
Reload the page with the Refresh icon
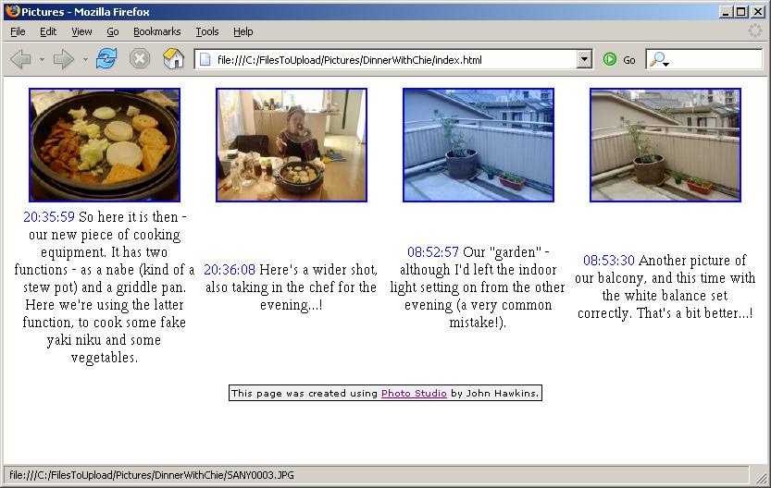point(106,59)
